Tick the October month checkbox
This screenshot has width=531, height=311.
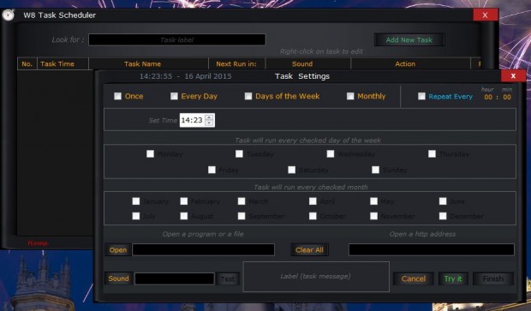click(313, 216)
